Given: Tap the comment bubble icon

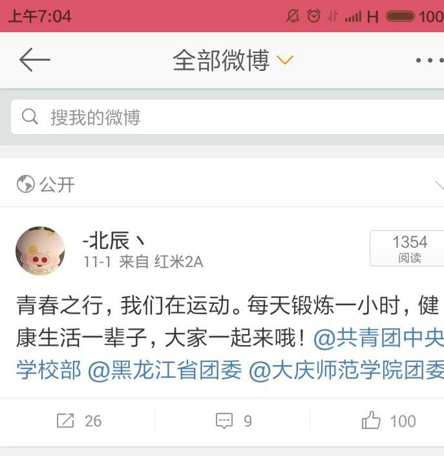Looking at the screenshot, I should [224, 421].
